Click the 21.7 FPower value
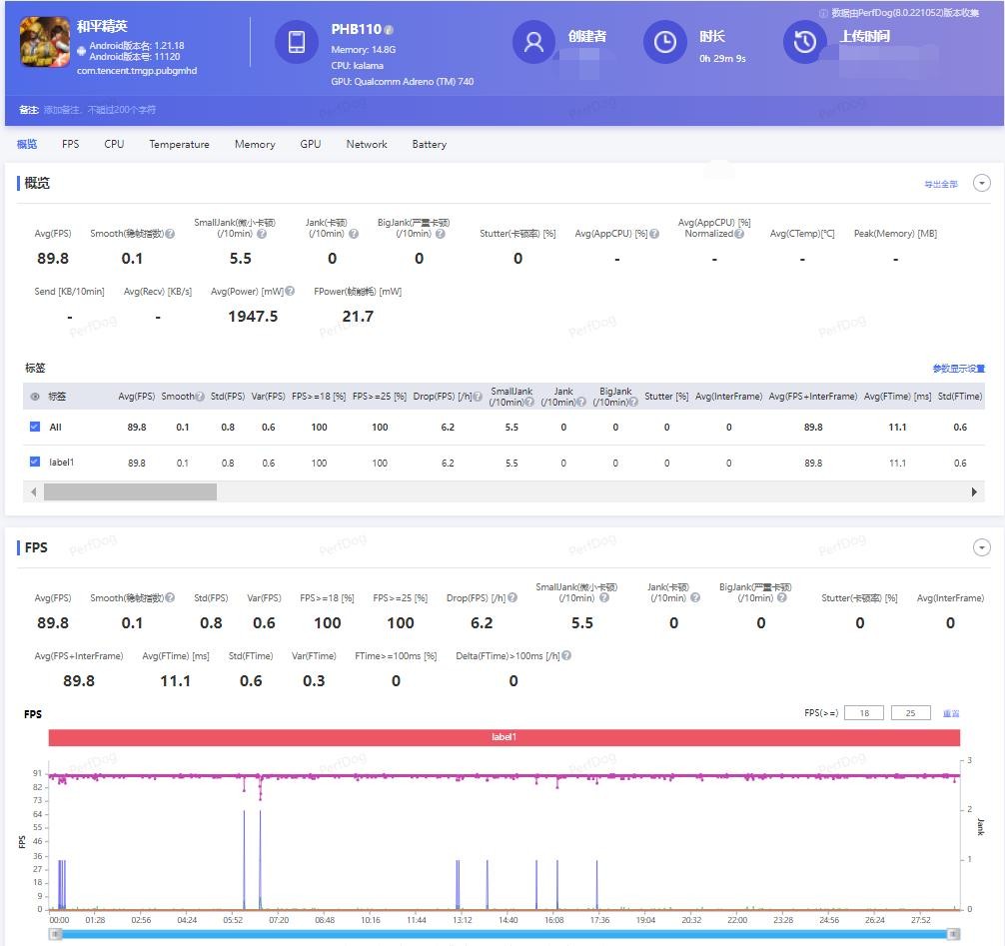 358,317
